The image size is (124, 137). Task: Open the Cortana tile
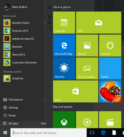[110, 46]
